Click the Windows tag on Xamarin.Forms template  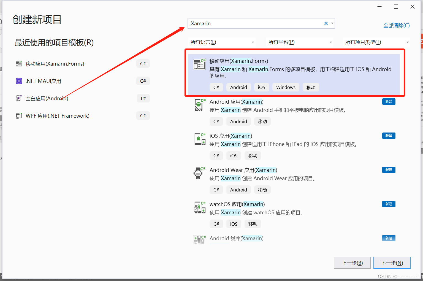tap(286, 87)
